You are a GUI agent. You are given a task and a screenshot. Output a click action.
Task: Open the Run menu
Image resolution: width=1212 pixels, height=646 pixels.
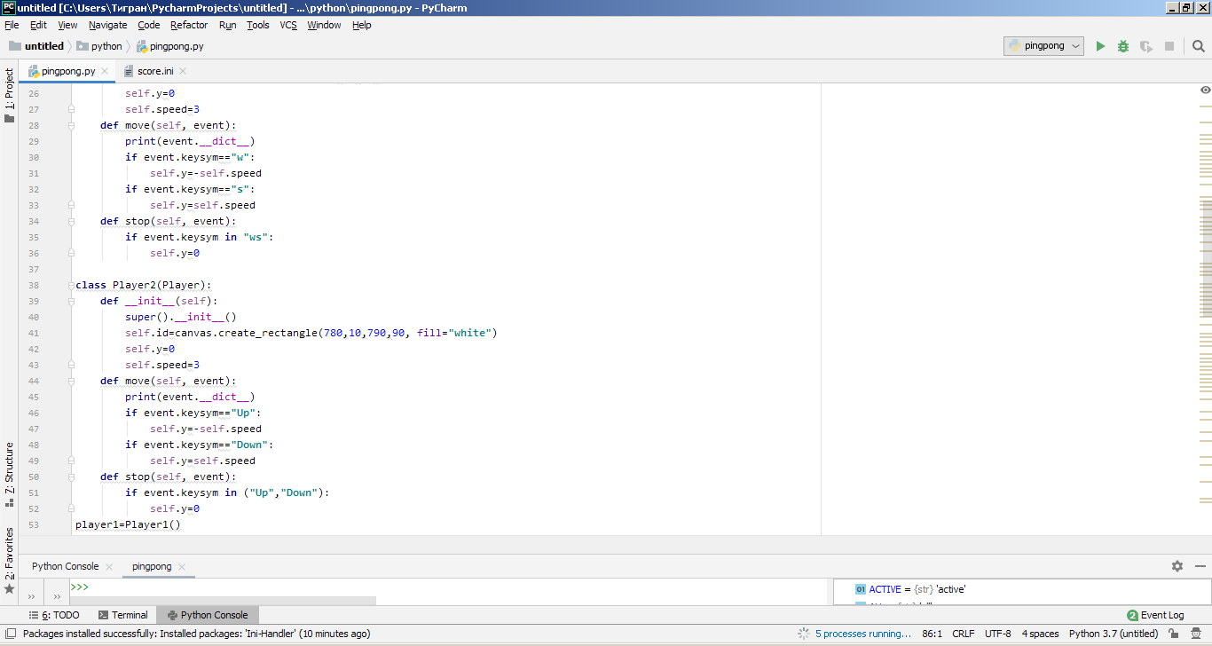click(228, 25)
